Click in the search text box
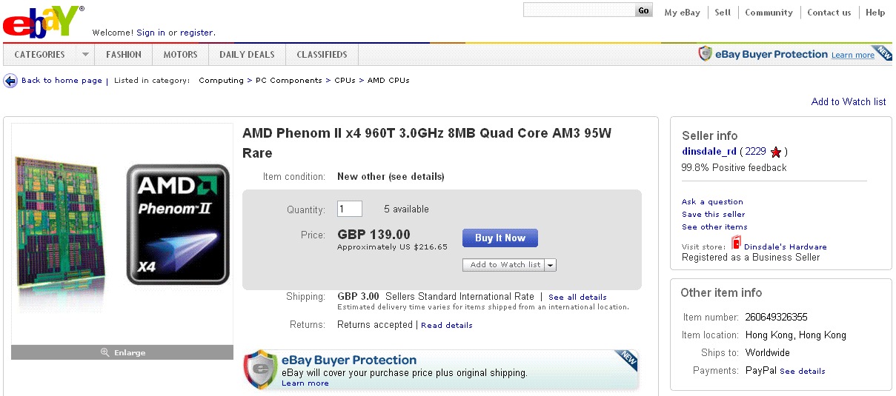 (579, 10)
